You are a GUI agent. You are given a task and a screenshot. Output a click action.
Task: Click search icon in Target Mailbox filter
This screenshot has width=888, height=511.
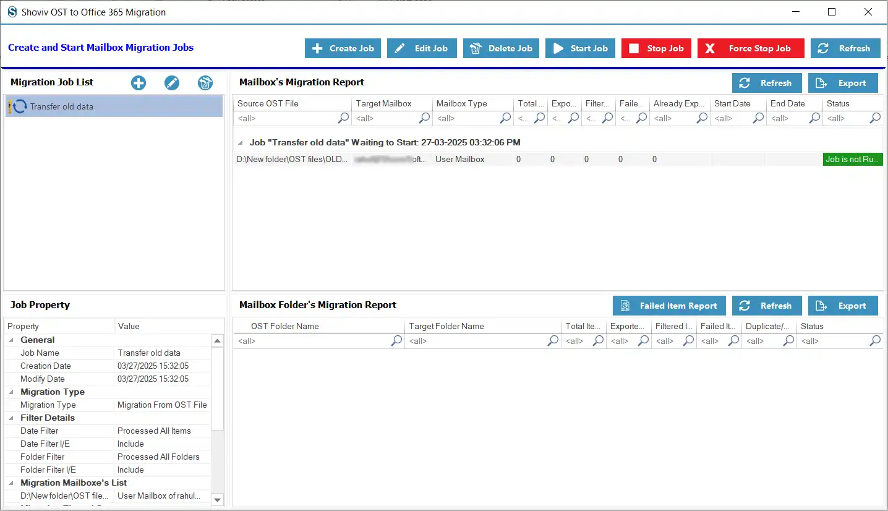tap(424, 118)
